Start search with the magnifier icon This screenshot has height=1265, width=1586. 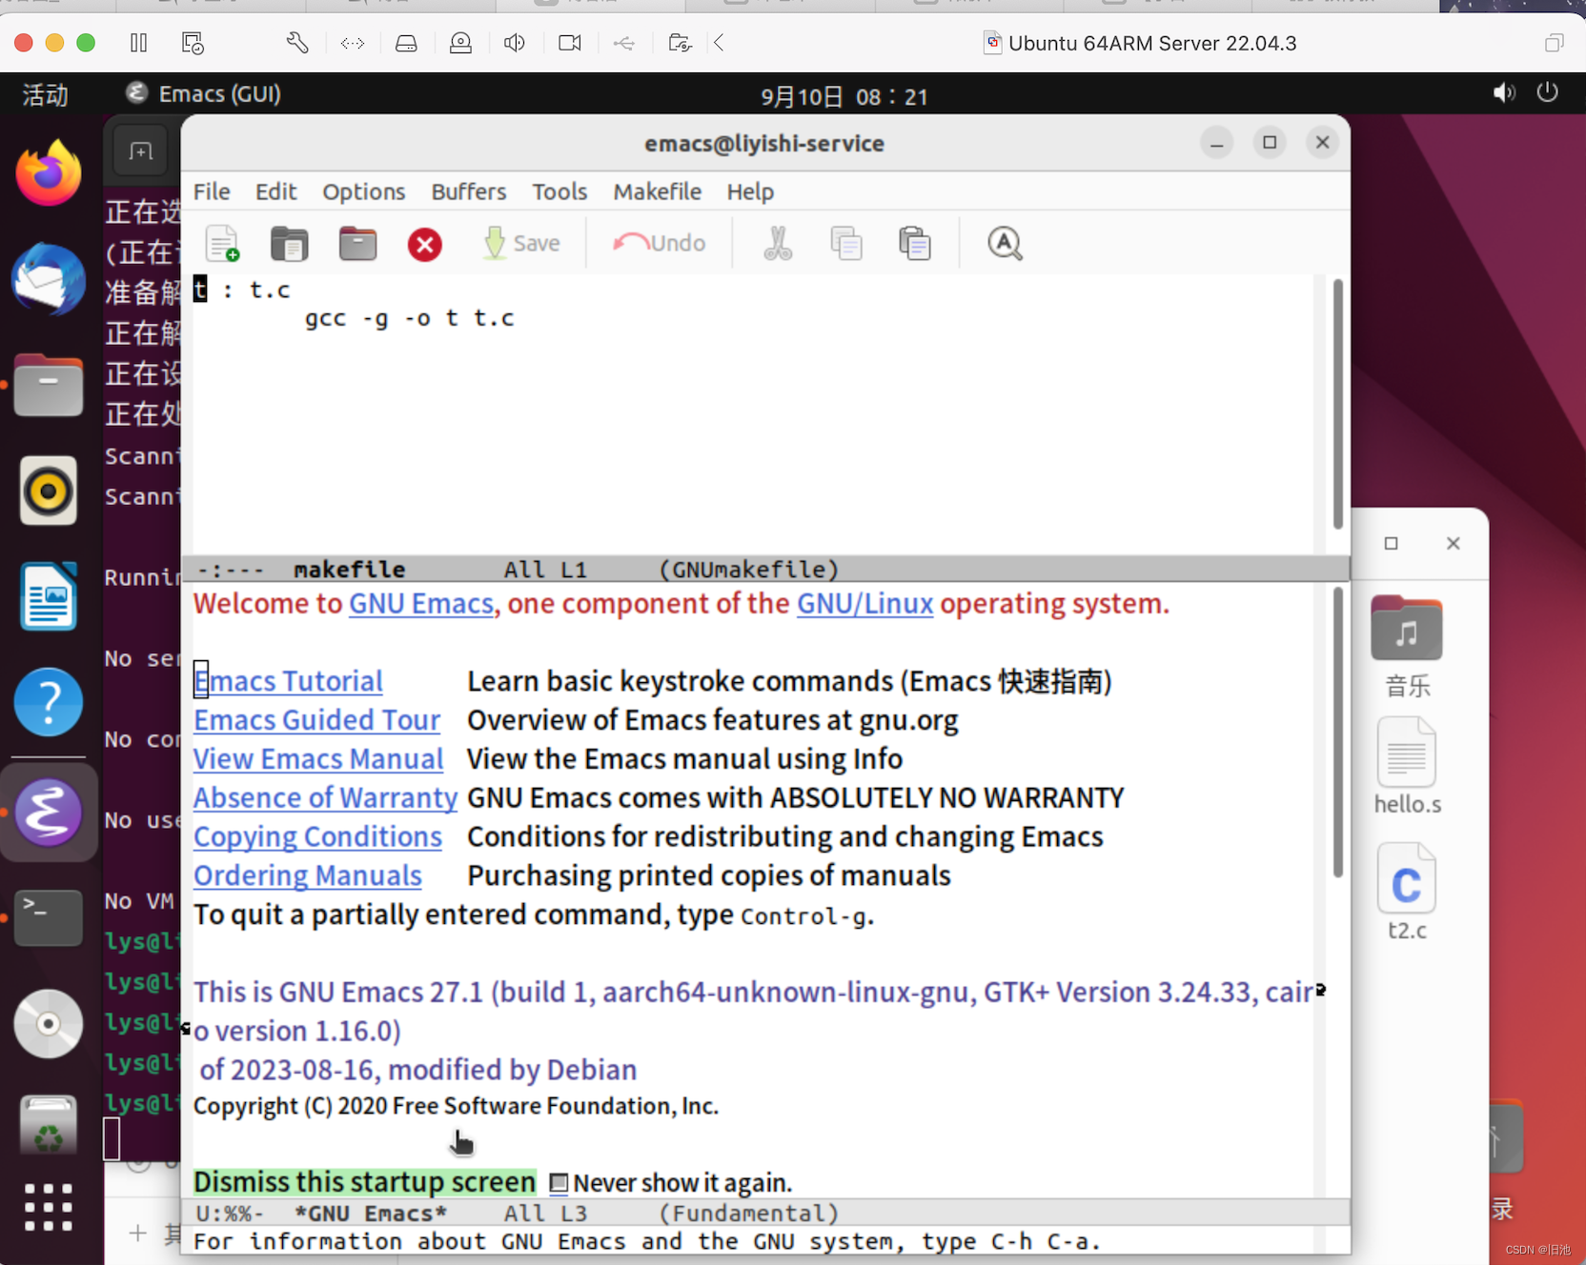tap(1005, 244)
